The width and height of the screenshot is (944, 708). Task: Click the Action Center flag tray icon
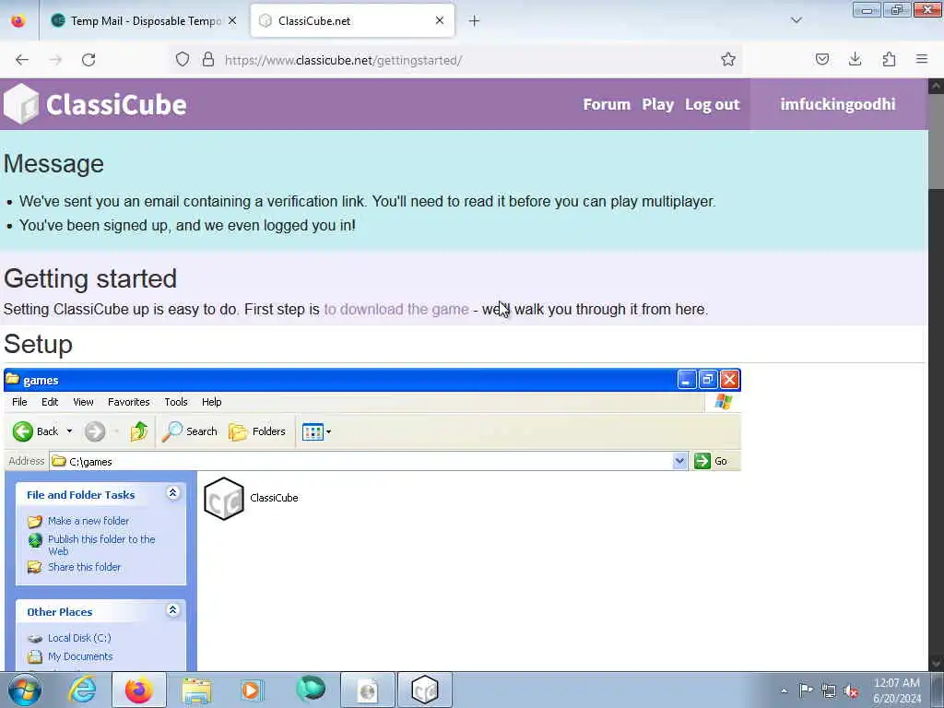click(806, 690)
